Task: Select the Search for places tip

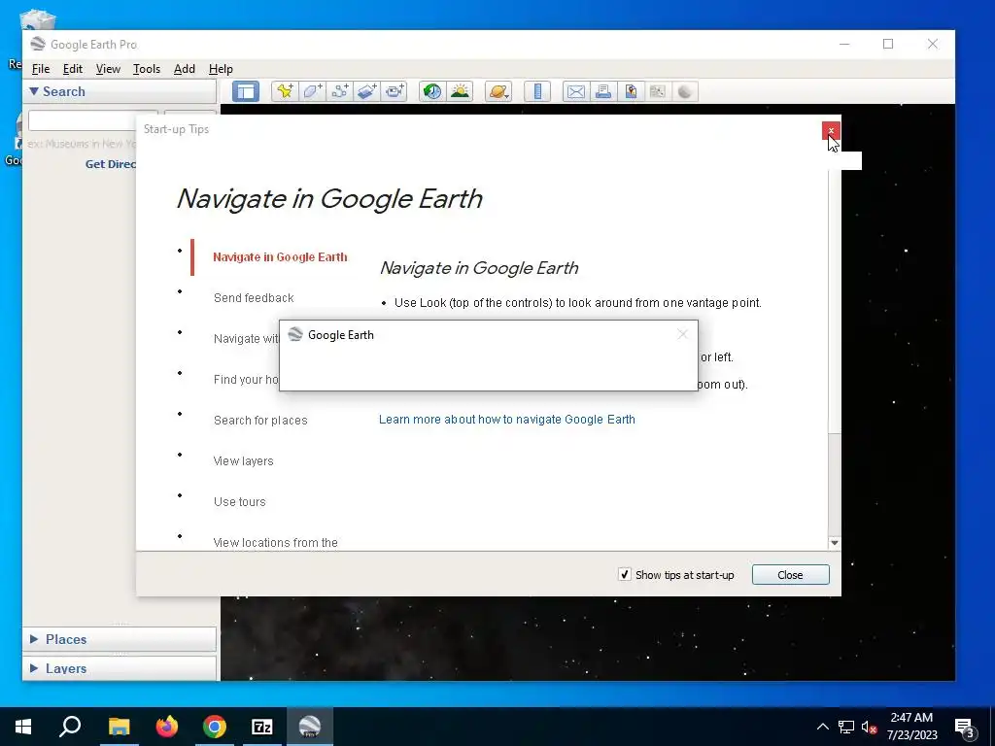Action: coord(260,420)
